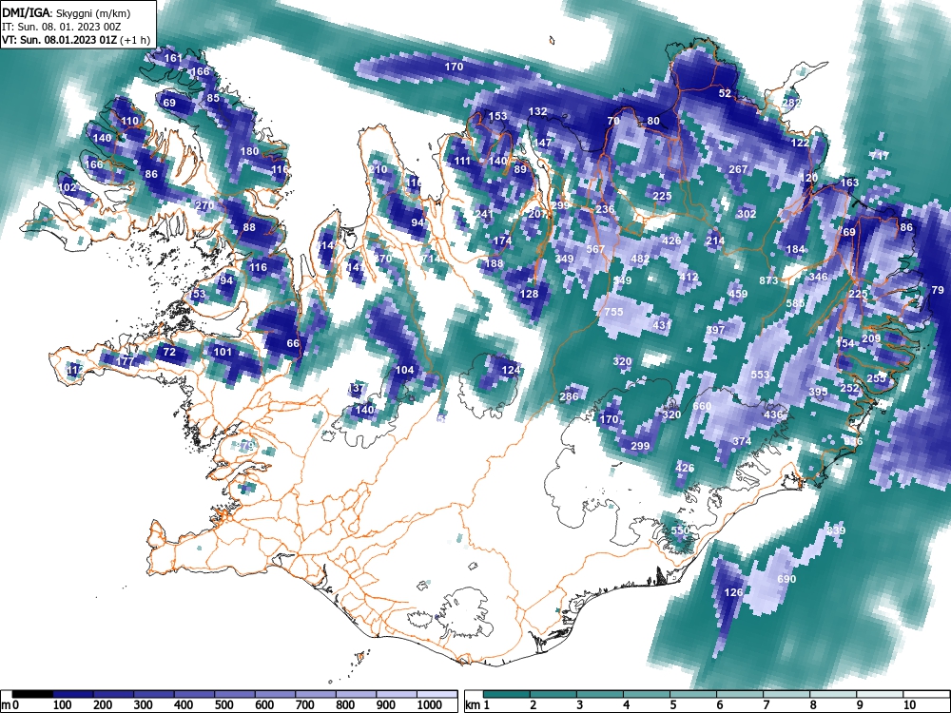Click the visibility value 52 in northeast

click(x=725, y=93)
